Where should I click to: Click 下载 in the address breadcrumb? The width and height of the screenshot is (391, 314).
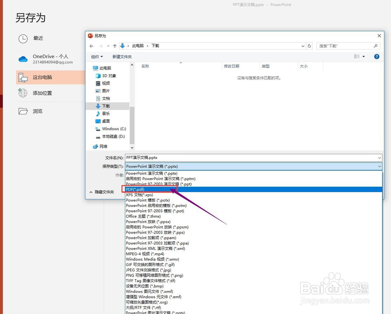click(155, 46)
